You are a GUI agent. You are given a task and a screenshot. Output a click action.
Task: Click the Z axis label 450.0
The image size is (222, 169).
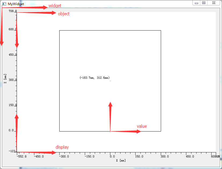13,55
